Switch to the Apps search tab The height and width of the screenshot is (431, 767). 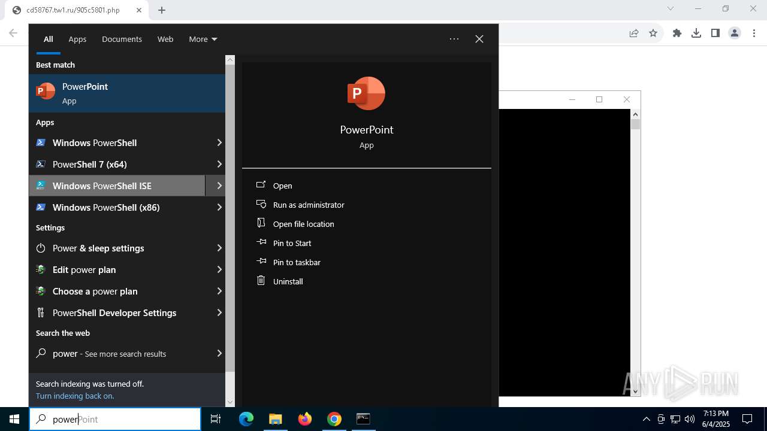click(x=77, y=39)
